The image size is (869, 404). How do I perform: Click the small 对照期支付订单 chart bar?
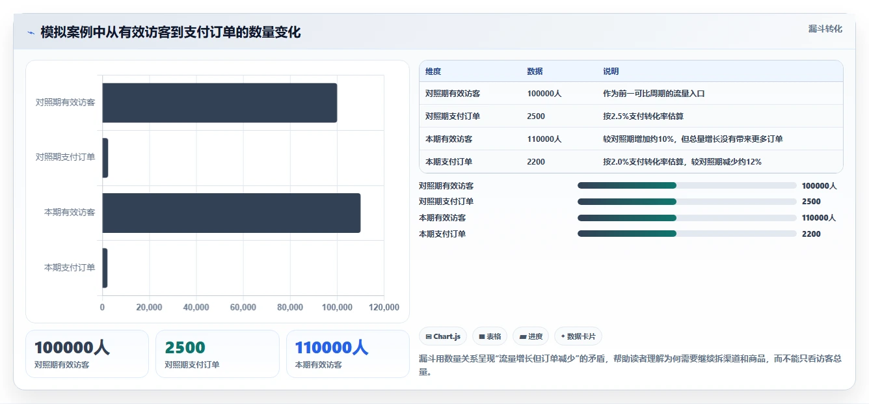[105, 157]
